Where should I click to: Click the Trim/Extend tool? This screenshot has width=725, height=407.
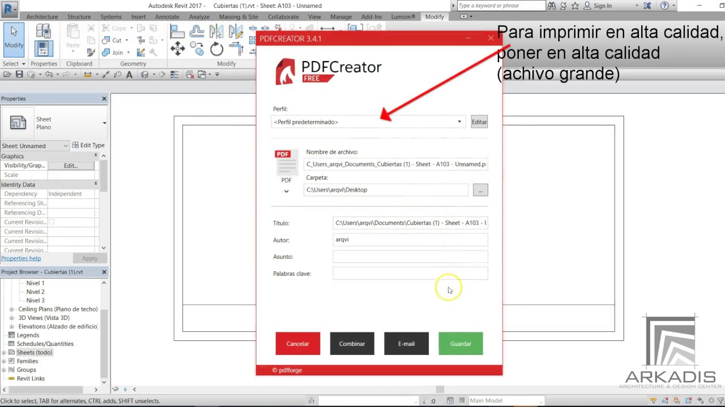[x=236, y=49]
